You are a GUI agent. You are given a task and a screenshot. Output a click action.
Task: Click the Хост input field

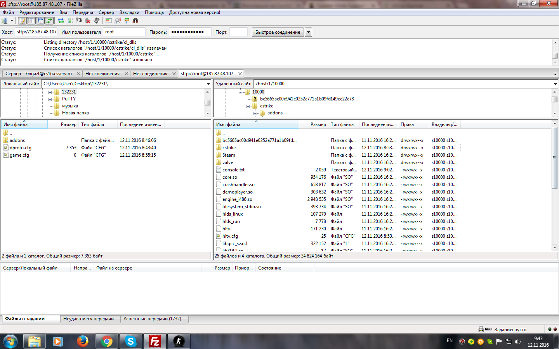pos(36,32)
